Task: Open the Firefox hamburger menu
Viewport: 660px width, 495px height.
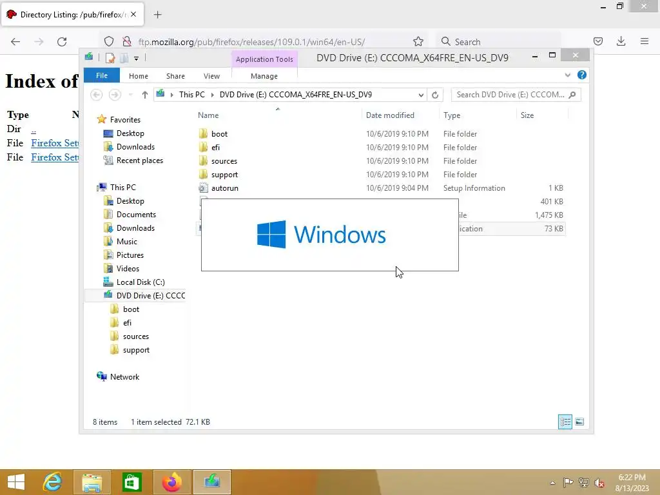Action: (645, 41)
